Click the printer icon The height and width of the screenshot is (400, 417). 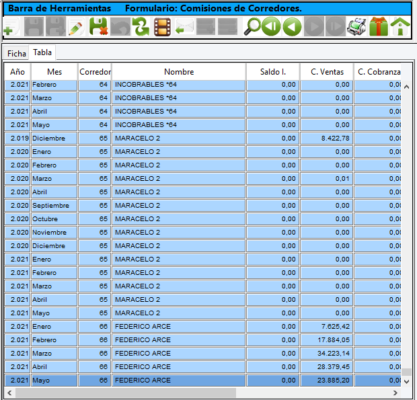pos(356,27)
